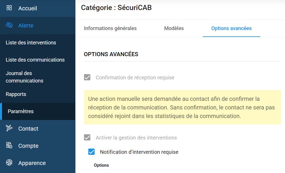The height and width of the screenshot is (173, 285).
Task: Uncheck Notification d'intervention requise checkbox
Action: pyautogui.click(x=91, y=152)
